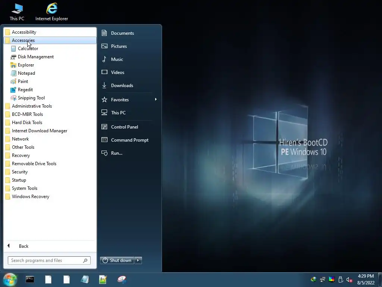
Task: Open Calculator from Accessories
Action: [x=50, y=49]
